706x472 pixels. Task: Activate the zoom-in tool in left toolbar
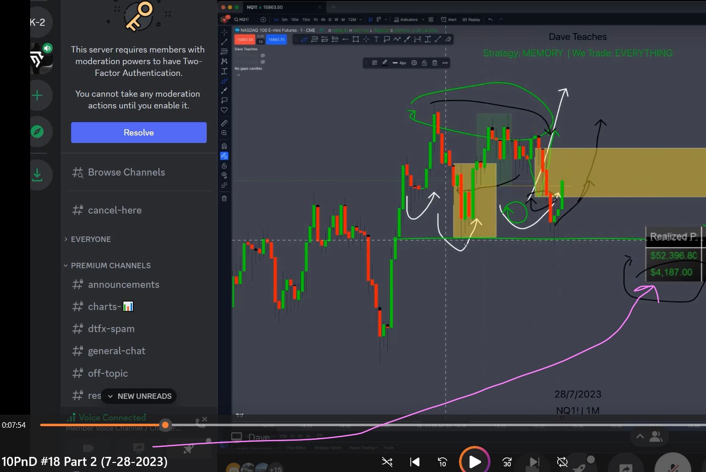[x=224, y=133]
